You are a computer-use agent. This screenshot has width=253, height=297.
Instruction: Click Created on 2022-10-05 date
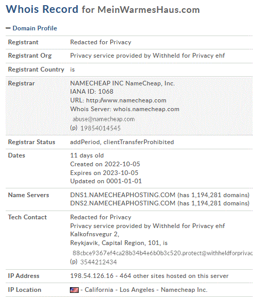pos(105,164)
